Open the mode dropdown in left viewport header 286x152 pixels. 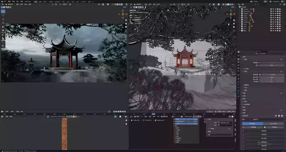[10, 4]
